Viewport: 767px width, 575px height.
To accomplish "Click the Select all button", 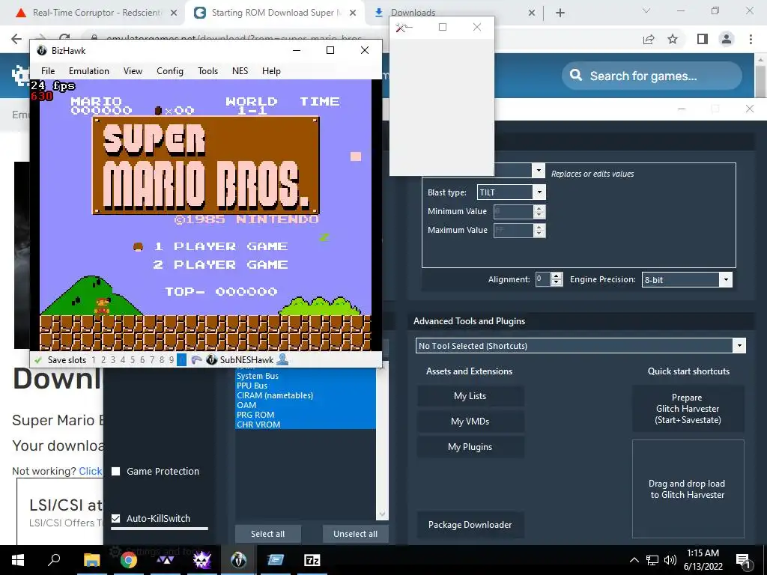I will click(x=267, y=534).
